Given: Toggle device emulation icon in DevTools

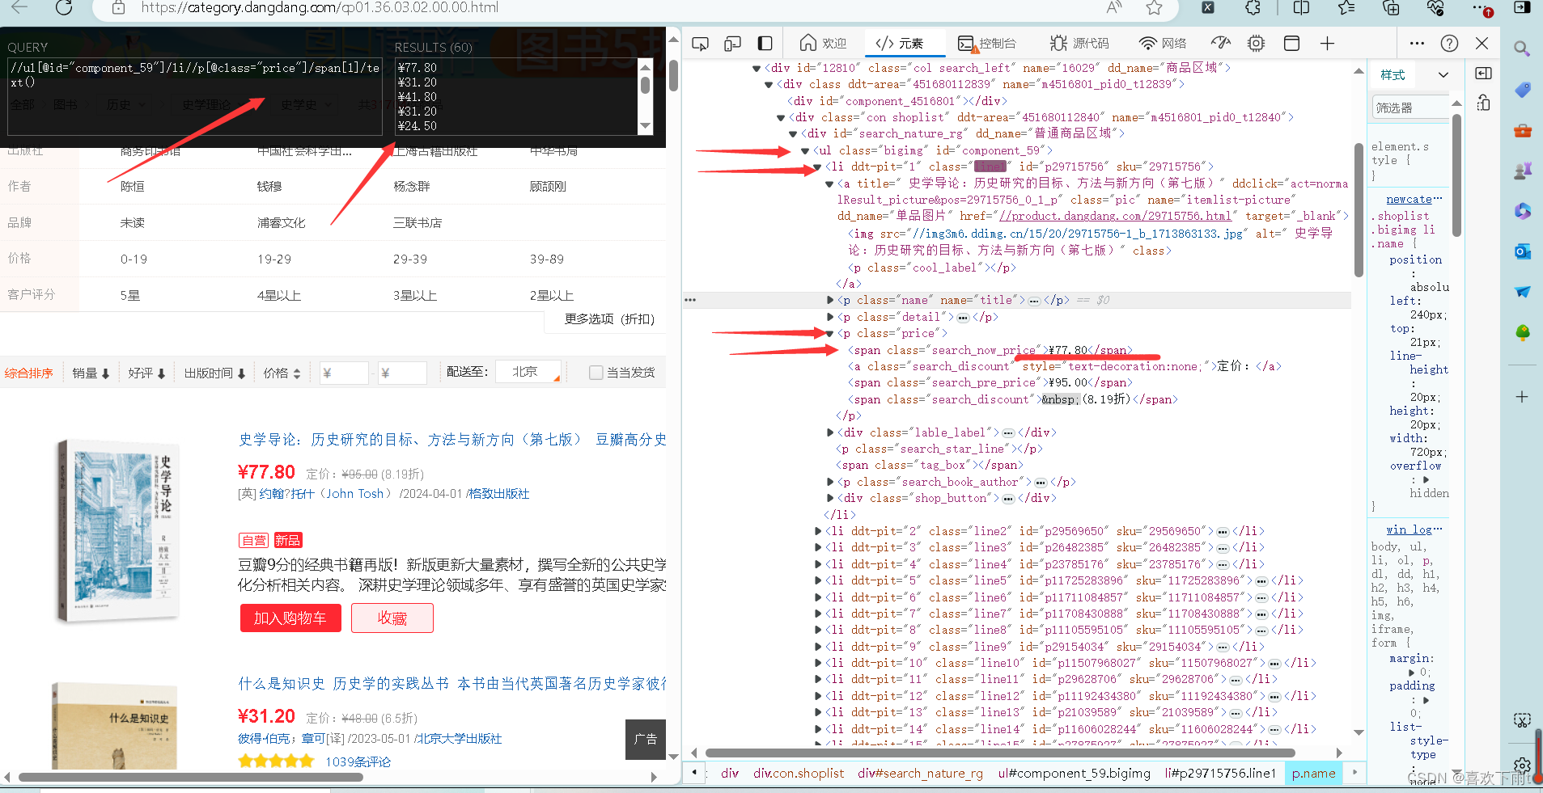Looking at the screenshot, I should (733, 44).
